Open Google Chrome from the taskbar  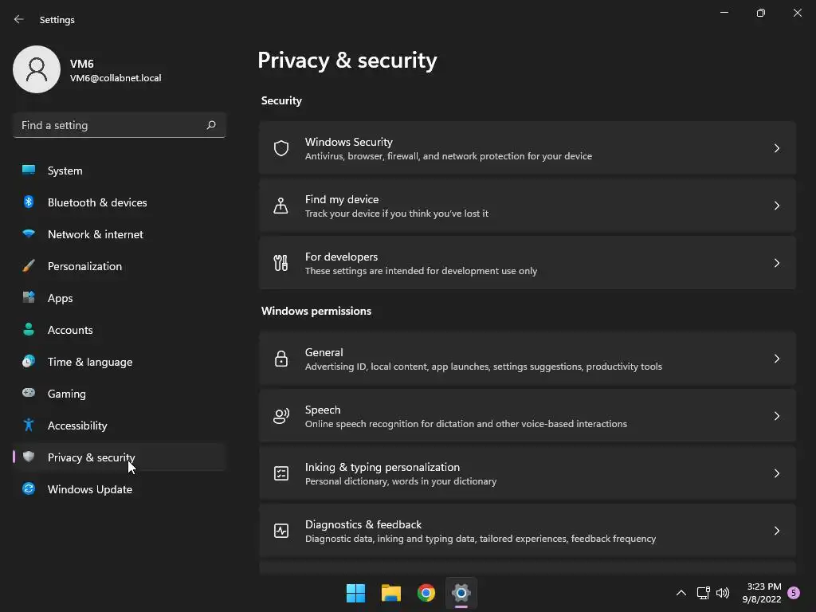click(x=426, y=593)
